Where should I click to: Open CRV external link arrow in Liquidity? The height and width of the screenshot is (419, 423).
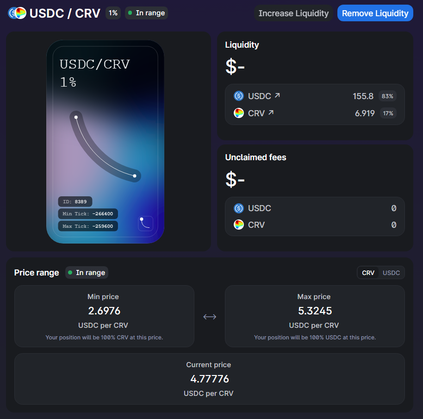(x=271, y=113)
